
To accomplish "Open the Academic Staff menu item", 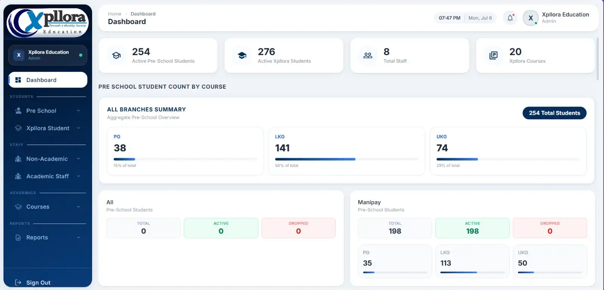I will (x=48, y=176).
